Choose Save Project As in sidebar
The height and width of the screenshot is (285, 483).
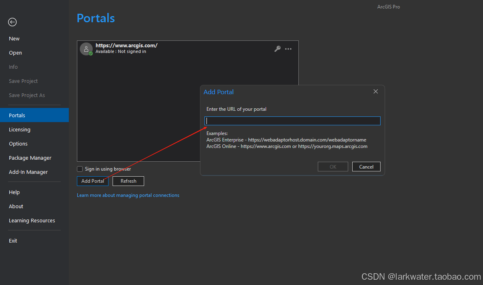point(27,95)
